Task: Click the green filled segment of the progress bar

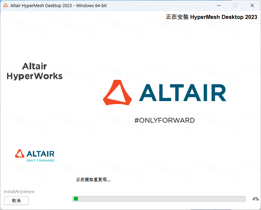Action: [x=76, y=199]
